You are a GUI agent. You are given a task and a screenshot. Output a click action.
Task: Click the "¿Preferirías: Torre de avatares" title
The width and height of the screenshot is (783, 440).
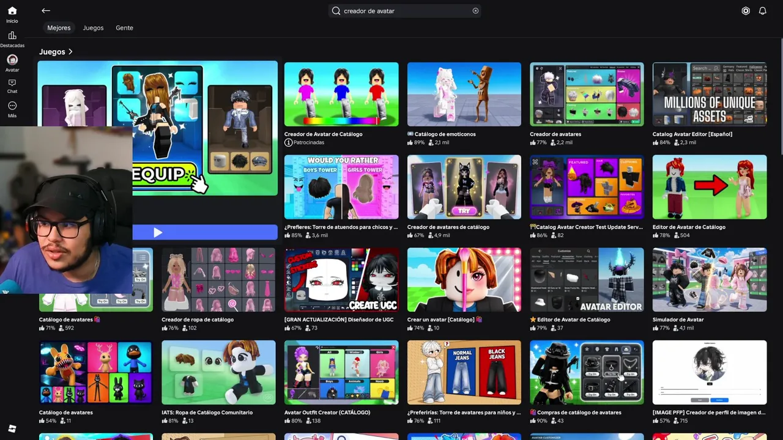(464, 413)
